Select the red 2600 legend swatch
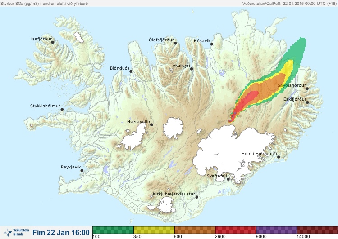The image size is (338, 239). point(236,230)
